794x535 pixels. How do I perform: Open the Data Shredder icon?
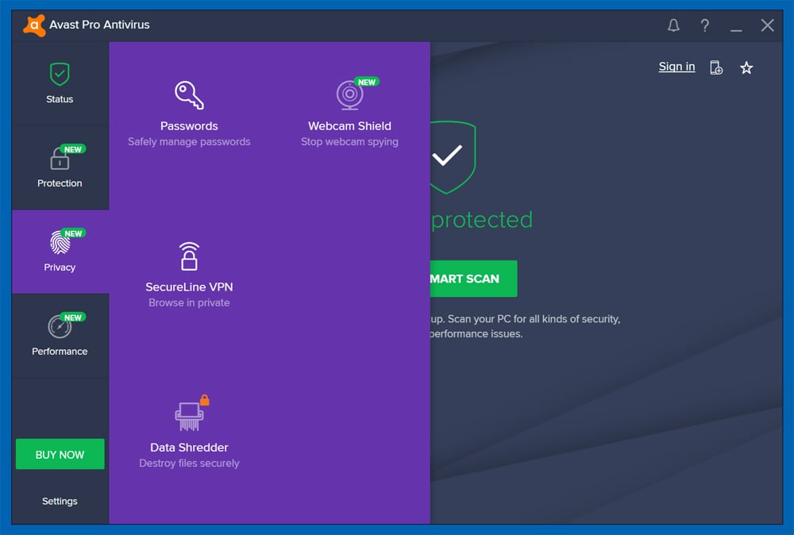click(189, 417)
